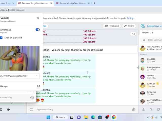The width and height of the screenshot is (162, 121).
Task: Click the 491 remaining counter
Action: pos(112,26)
